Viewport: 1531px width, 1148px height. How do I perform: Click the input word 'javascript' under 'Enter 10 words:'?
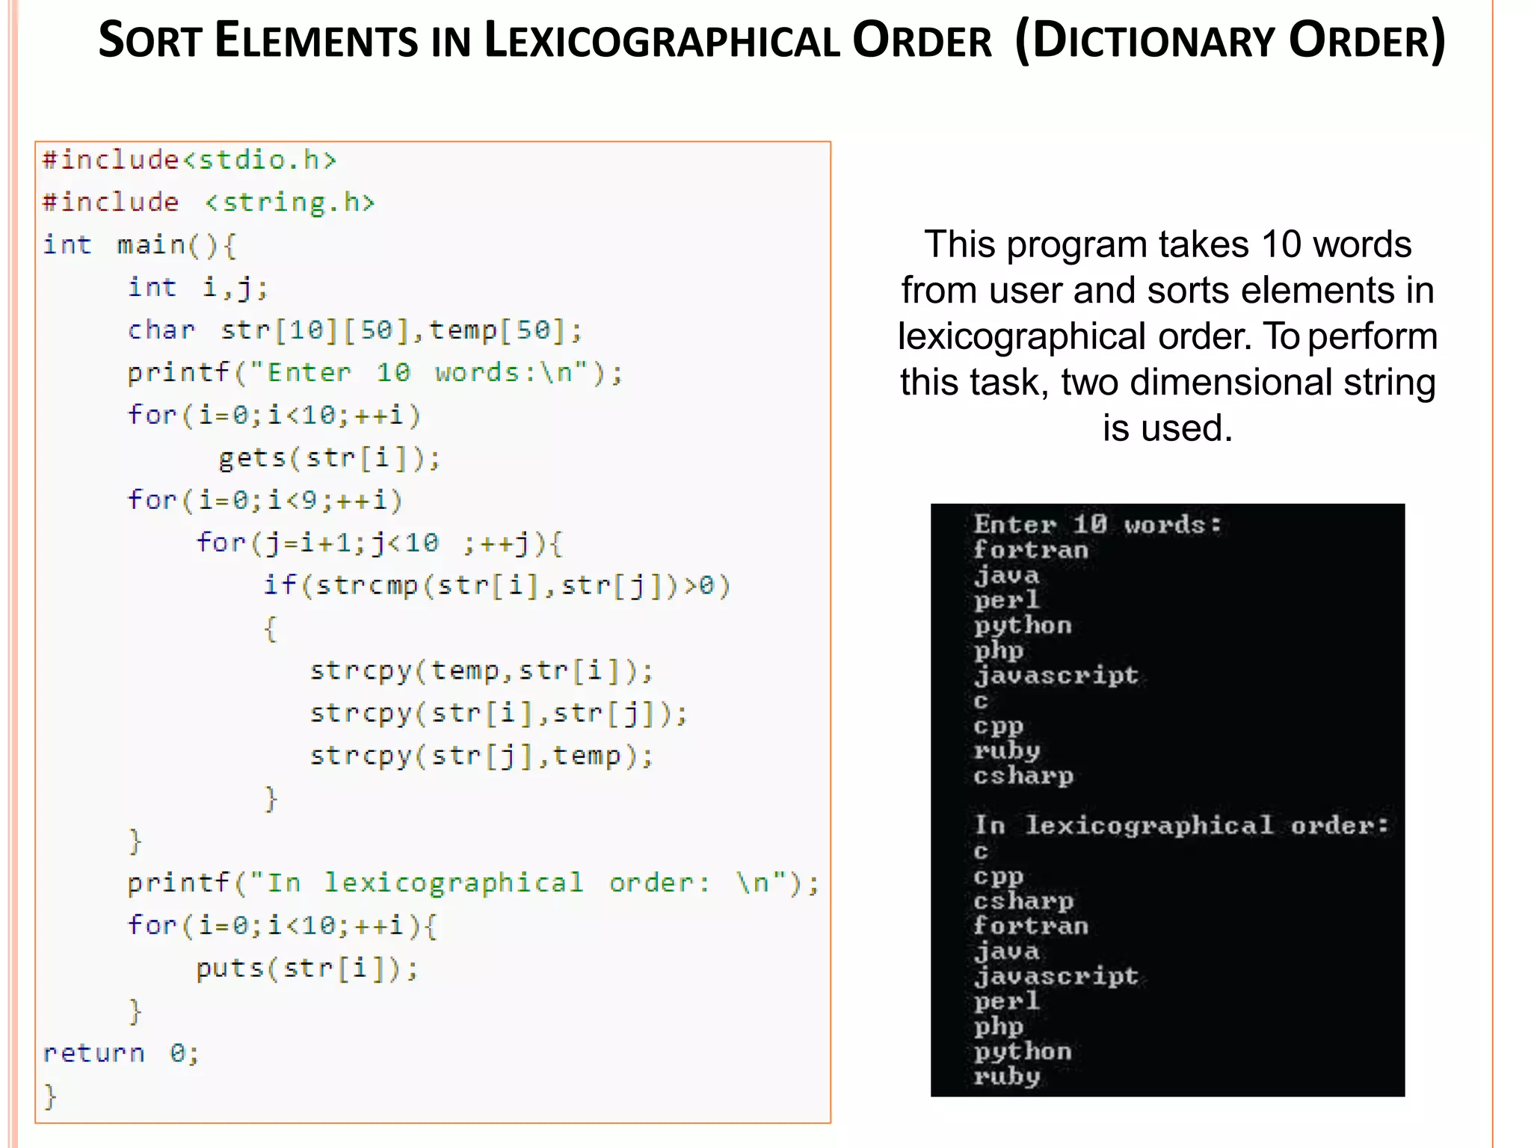click(1056, 676)
